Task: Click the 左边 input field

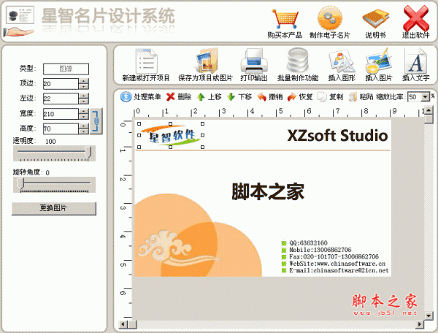Action: point(61,99)
